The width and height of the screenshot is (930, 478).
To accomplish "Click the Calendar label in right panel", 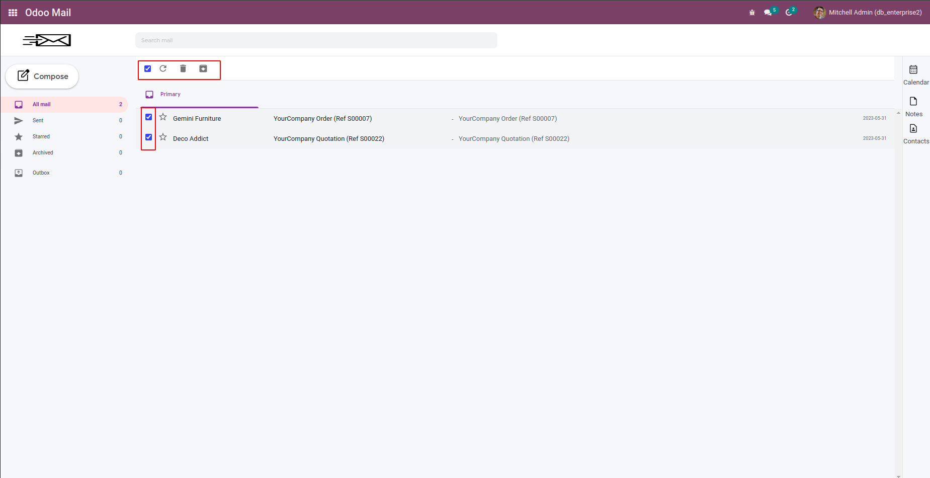I will coord(916,83).
